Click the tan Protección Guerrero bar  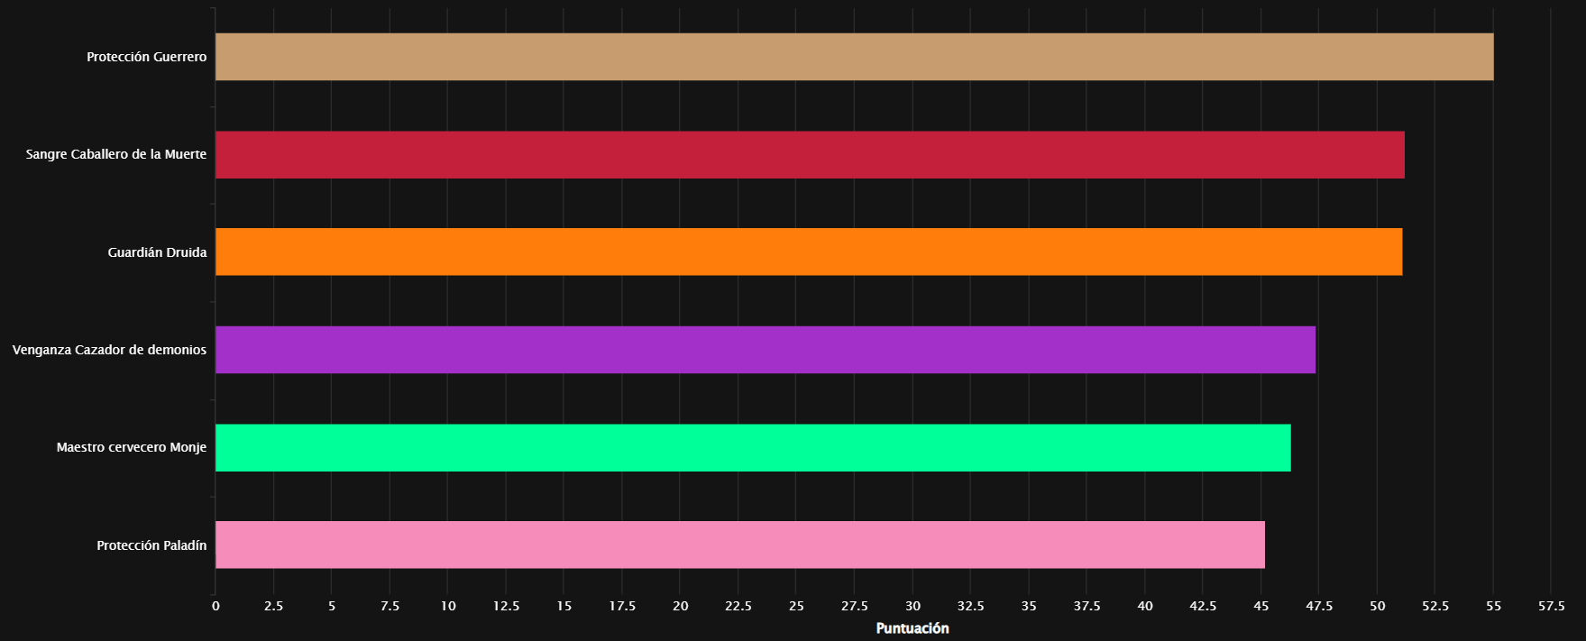point(855,57)
